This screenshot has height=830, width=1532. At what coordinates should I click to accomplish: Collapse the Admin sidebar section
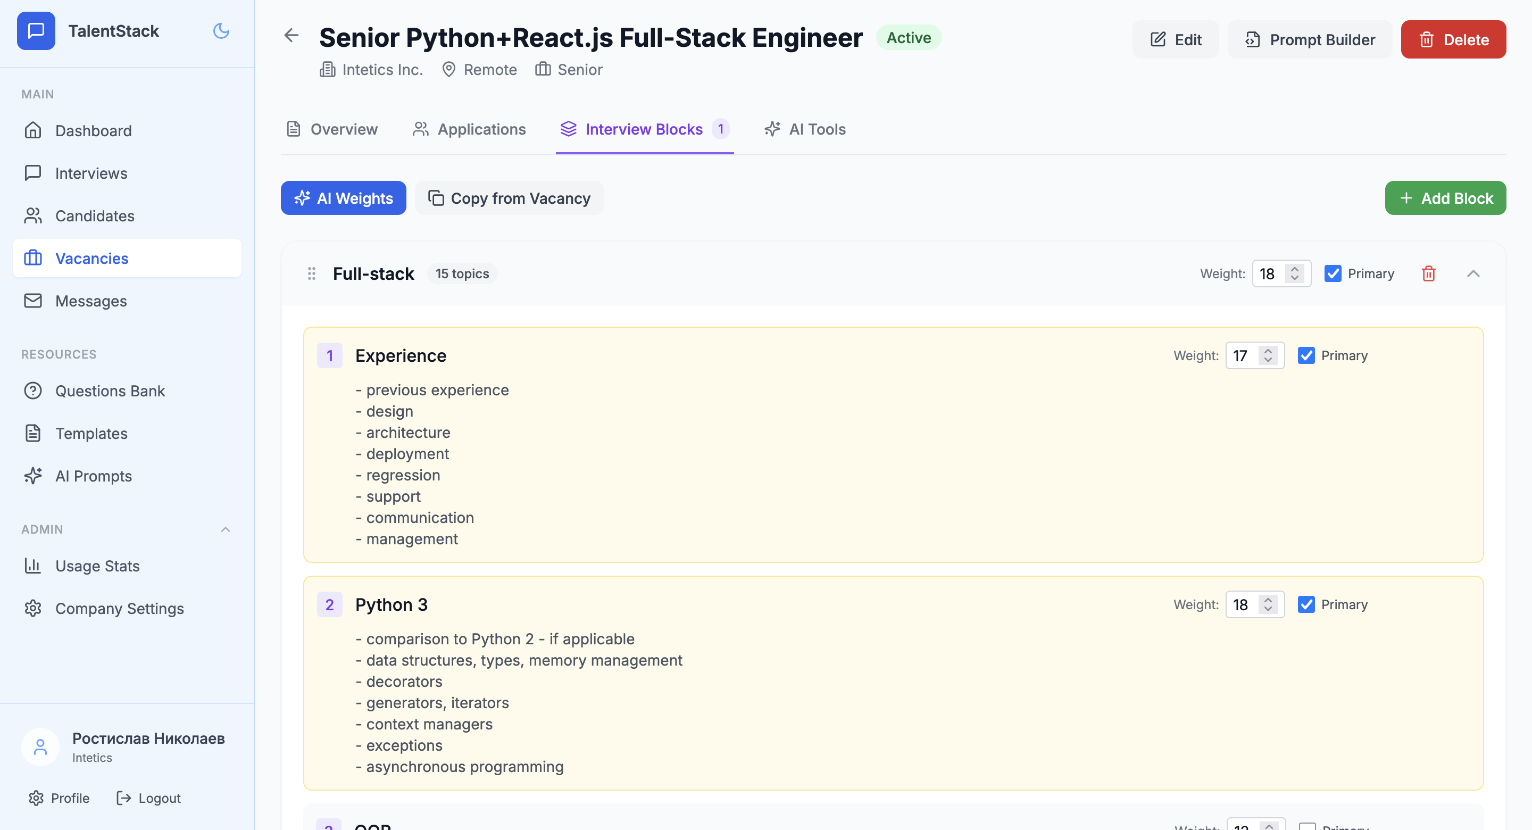pyautogui.click(x=225, y=529)
